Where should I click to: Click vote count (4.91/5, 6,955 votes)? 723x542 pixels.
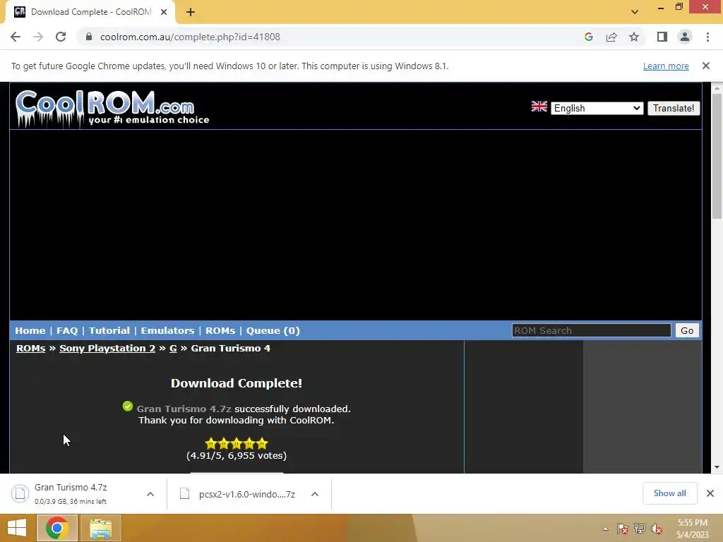[237, 455]
